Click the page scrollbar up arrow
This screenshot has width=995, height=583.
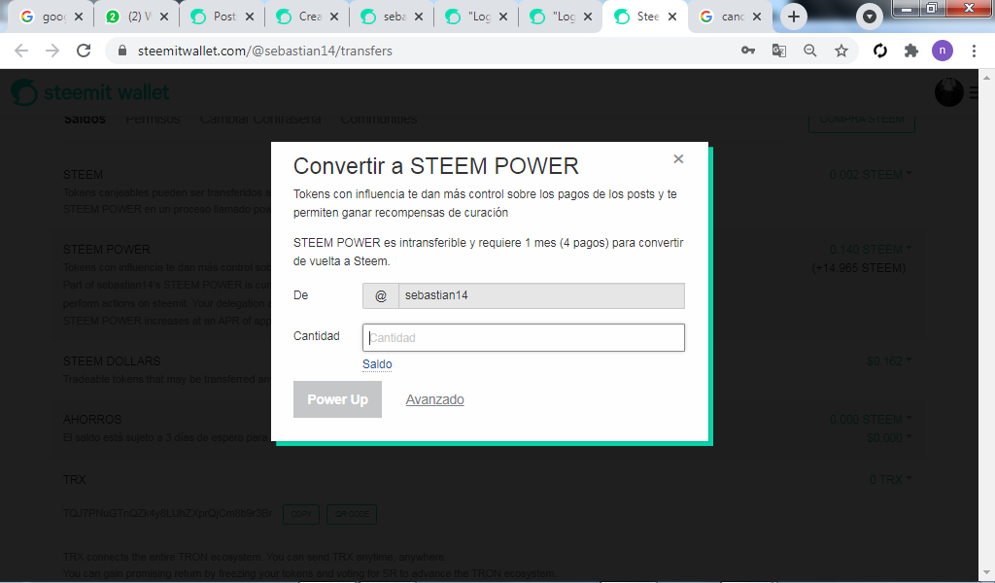[987, 78]
